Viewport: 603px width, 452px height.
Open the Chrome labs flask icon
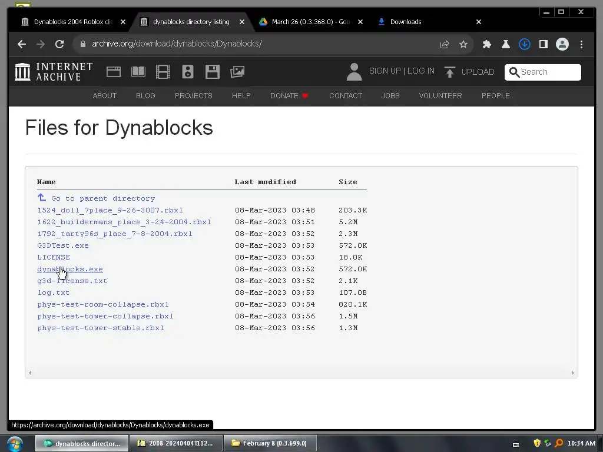(506, 44)
